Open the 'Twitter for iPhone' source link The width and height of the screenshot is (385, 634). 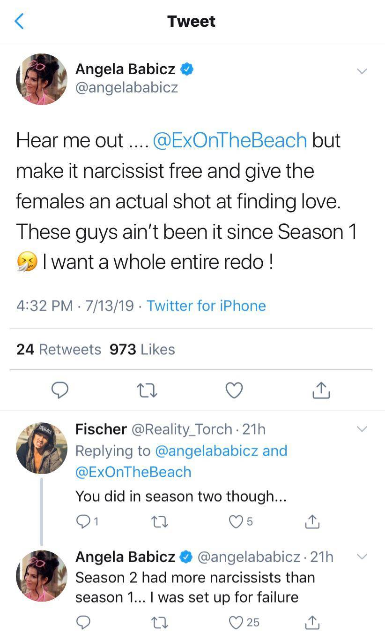[x=206, y=306]
